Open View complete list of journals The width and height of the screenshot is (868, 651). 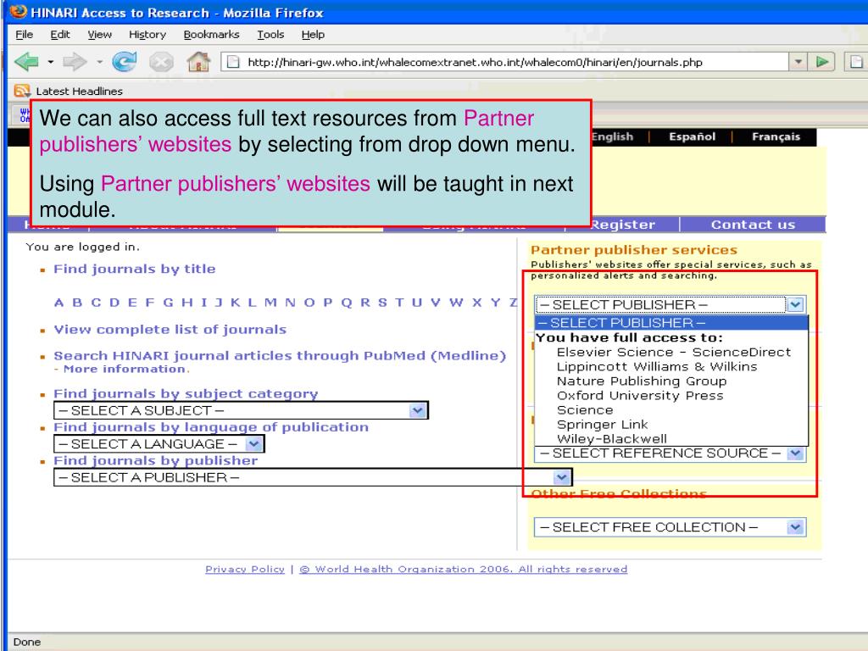coord(170,330)
